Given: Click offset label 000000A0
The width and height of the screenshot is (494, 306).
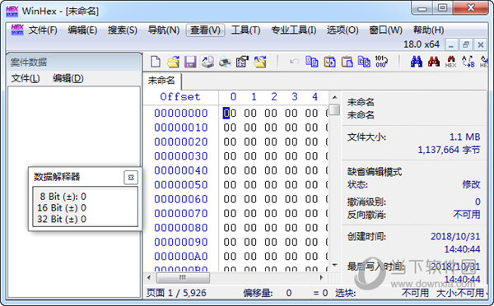Looking at the screenshot, I should click(x=181, y=257).
